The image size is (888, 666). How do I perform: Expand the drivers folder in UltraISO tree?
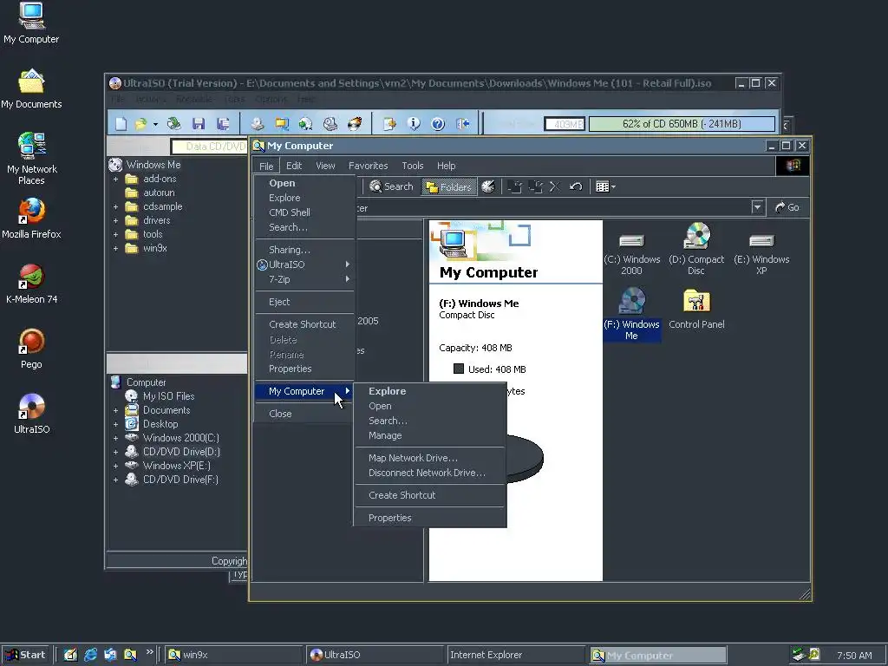click(x=115, y=220)
